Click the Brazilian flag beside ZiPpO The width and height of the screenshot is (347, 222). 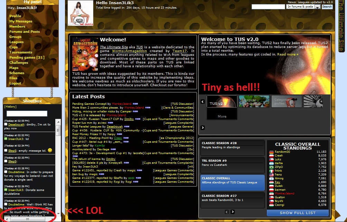tap(271, 167)
